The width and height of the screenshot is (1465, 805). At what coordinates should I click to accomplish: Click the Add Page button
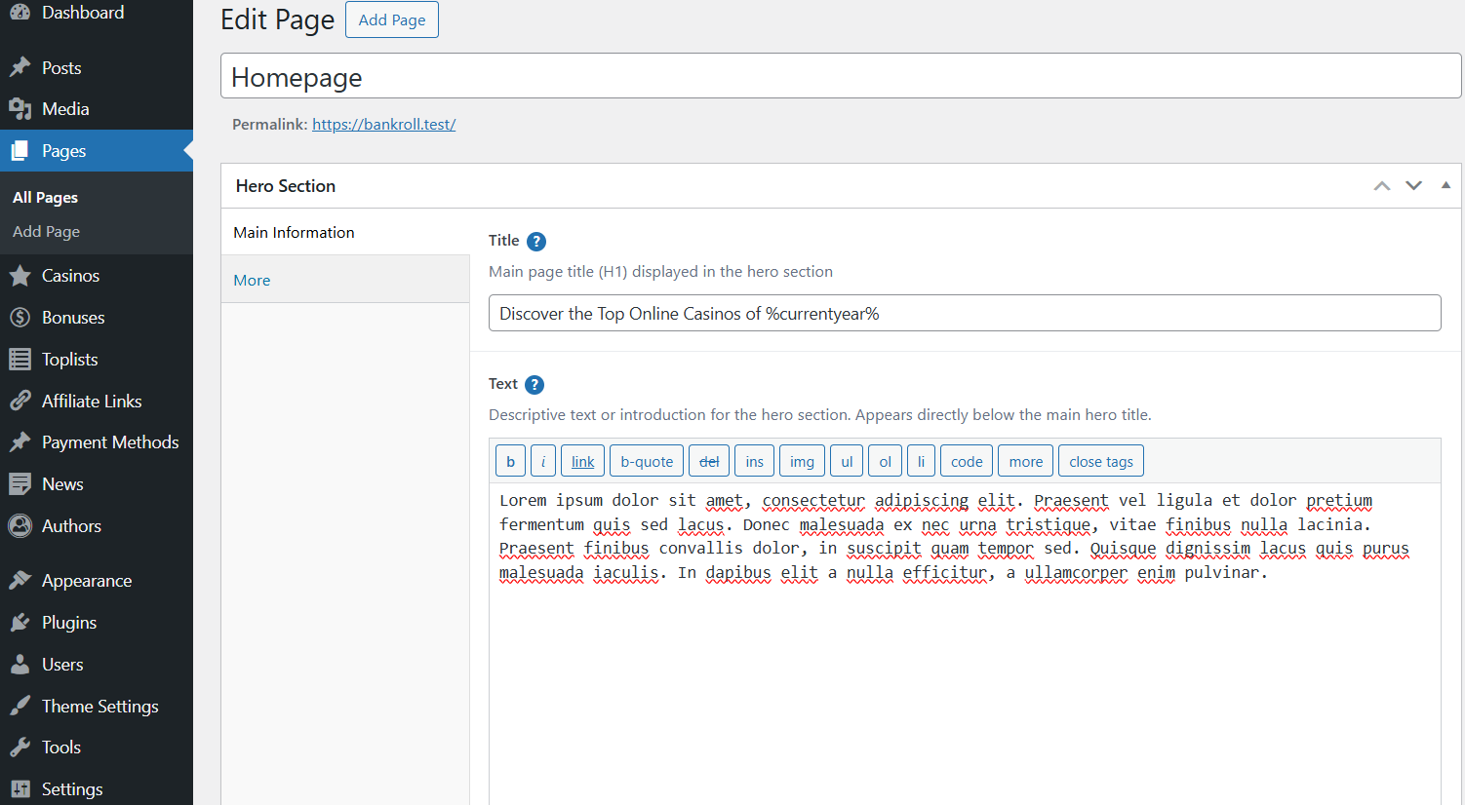click(391, 19)
